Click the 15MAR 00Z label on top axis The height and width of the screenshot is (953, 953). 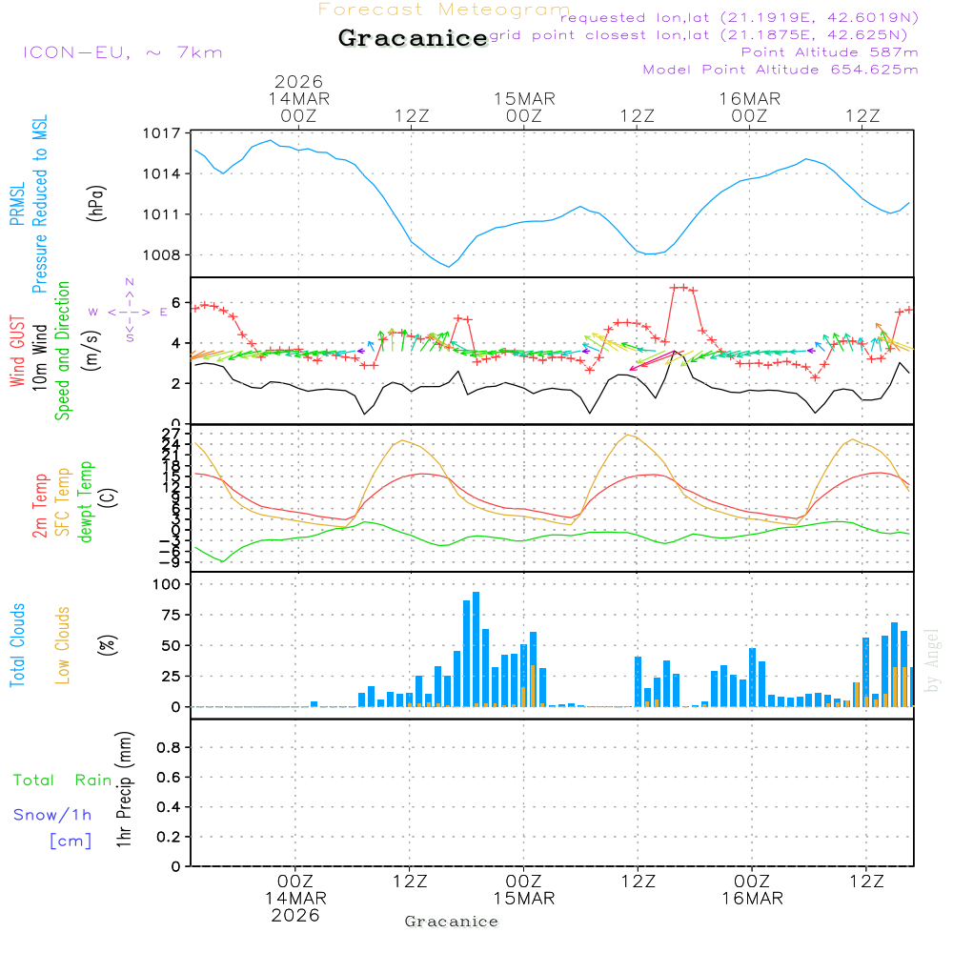pos(523,107)
